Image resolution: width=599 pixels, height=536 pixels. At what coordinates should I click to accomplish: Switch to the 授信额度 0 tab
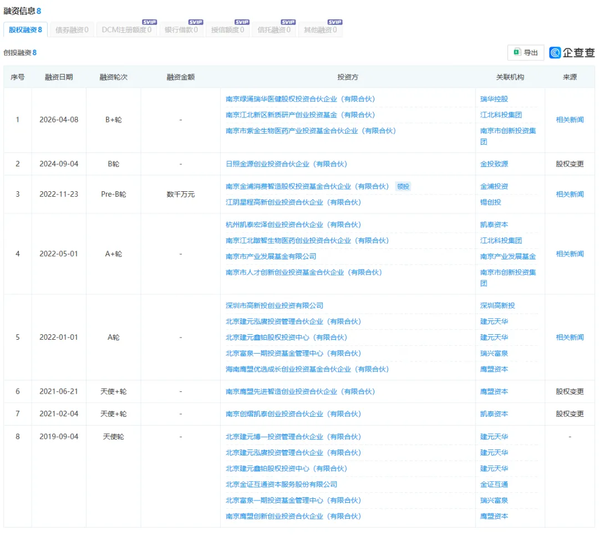pyautogui.click(x=227, y=30)
